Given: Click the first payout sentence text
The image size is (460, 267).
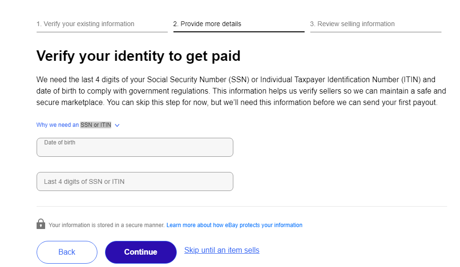Looking at the screenshot, I should (272, 103).
